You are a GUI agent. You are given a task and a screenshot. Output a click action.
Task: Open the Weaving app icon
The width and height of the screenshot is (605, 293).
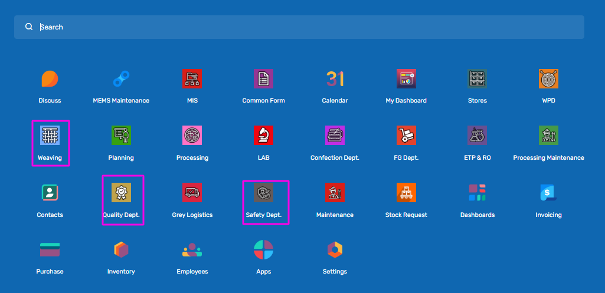(50, 136)
